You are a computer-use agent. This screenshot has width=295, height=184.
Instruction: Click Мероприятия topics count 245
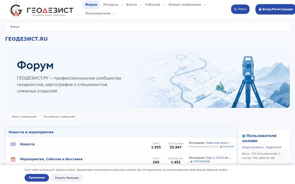pos(156,162)
